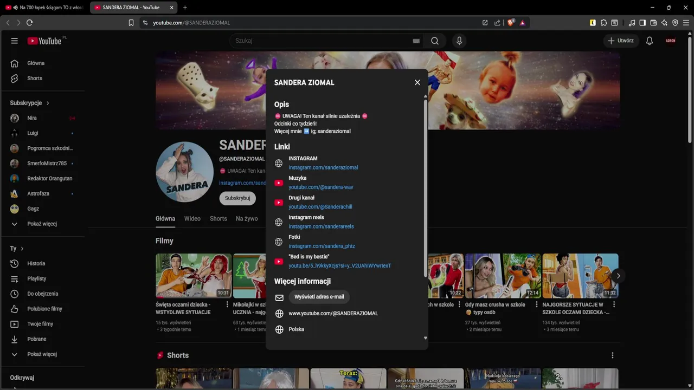Click the channel profile picture
This screenshot has width=694, height=390.
point(185,172)
